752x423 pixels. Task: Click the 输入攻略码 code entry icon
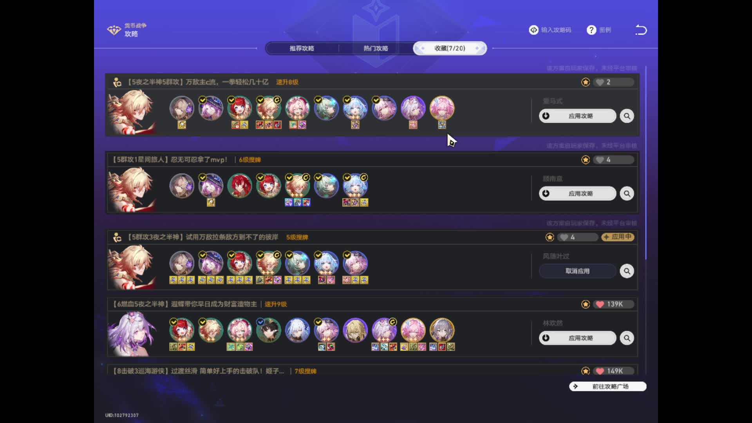coord(533,30)
